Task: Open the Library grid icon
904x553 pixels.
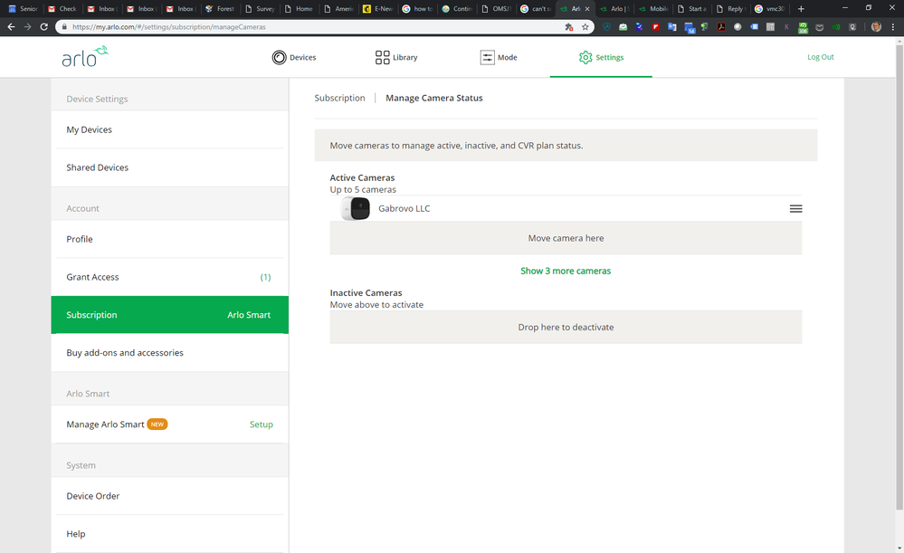Action: point(382,57)
